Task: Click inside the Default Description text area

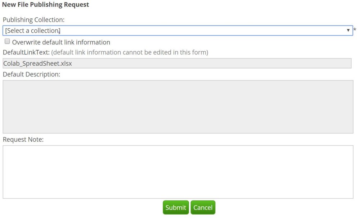Action: (178, 107)
